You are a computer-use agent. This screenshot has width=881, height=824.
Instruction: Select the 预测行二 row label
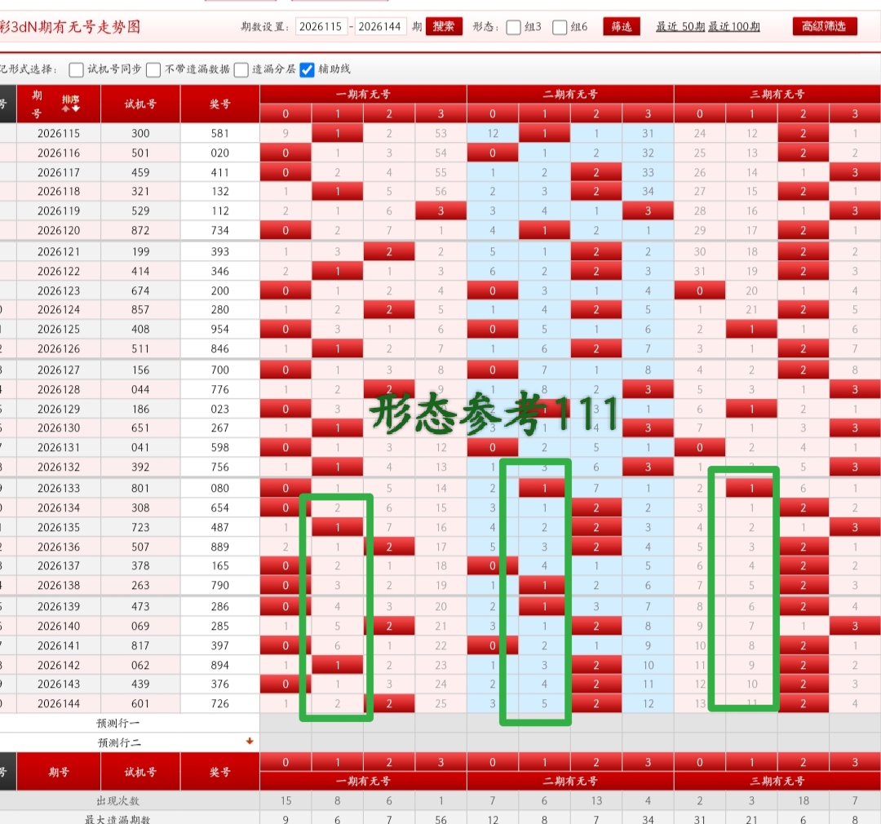click(x=119, y=742)
